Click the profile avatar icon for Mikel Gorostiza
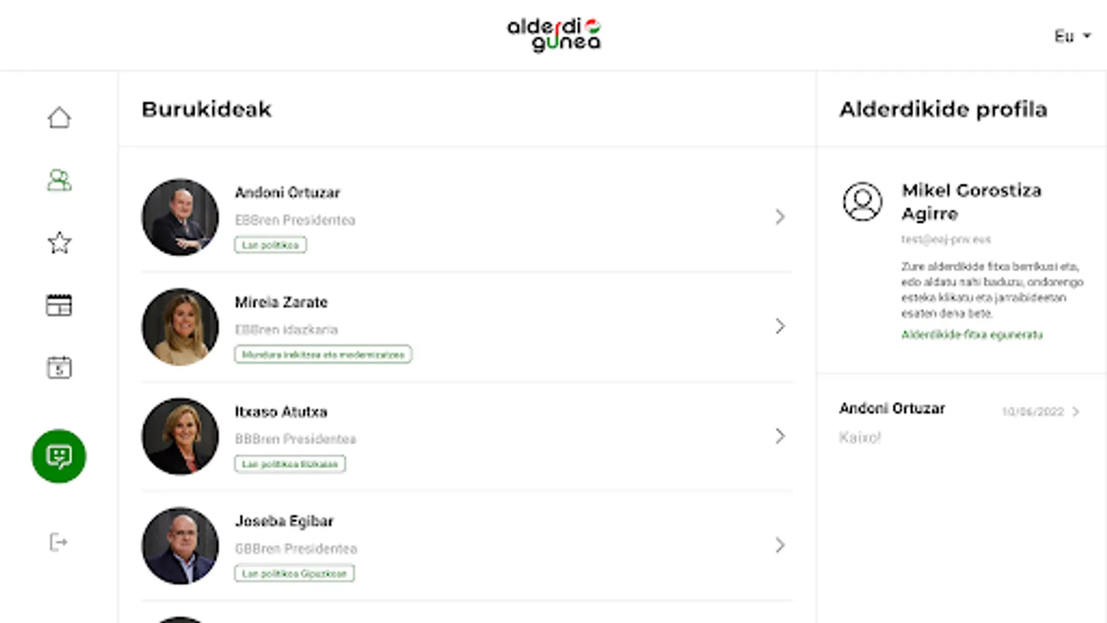1107x623 pixels. (x=862, y=201)
